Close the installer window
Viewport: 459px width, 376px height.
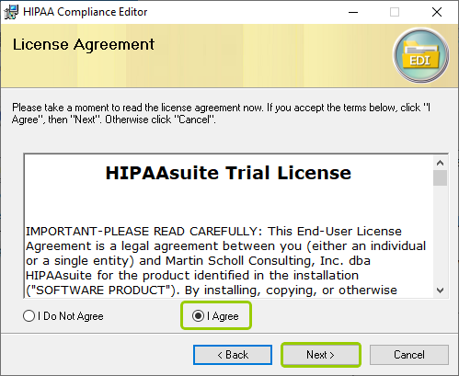[x=437, y=12]
